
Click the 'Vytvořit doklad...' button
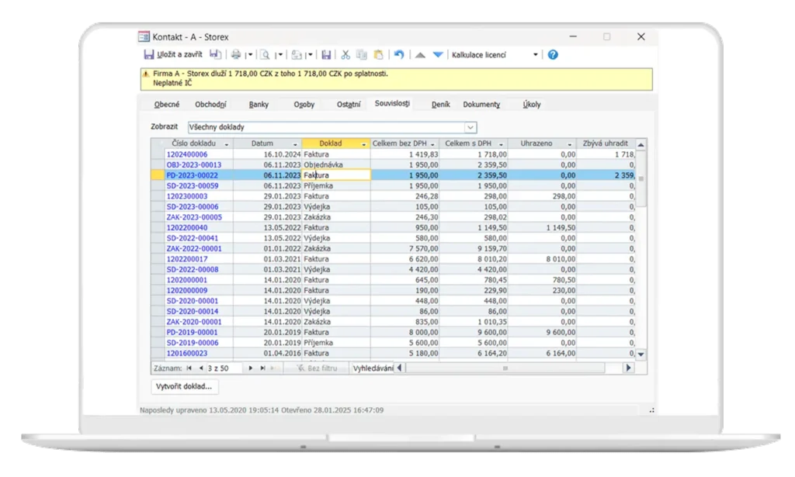(x=185, y=386)
